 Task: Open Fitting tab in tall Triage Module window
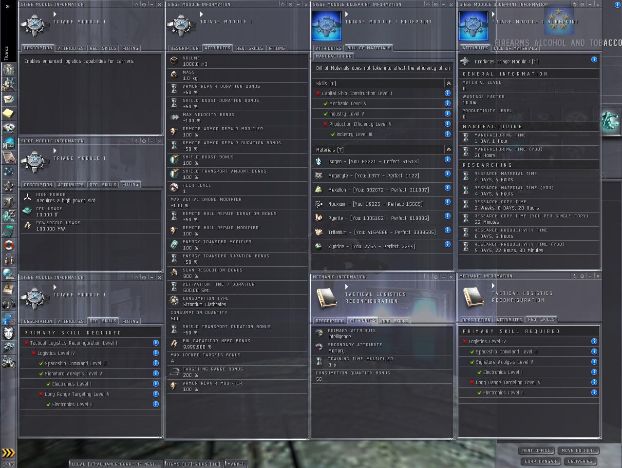[x=277, y=48]
